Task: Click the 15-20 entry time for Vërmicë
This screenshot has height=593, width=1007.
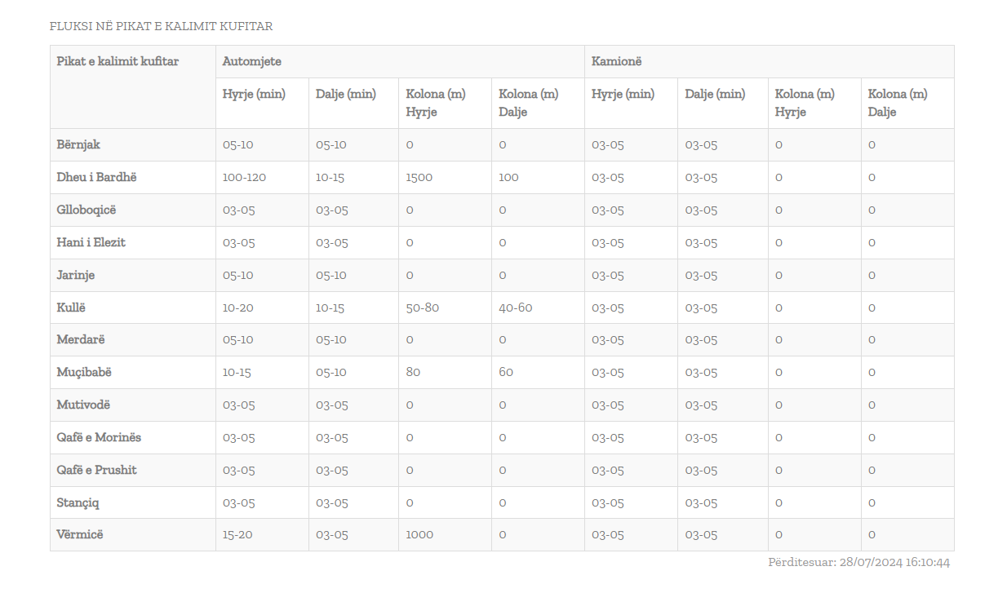Action: tap(237, 534)
